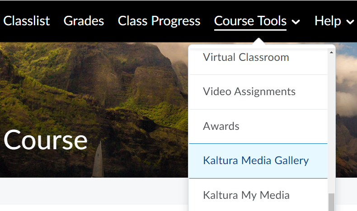The width and height of the screenshot is (357, 211).
Task: Launch Kaltura Media Gallery
Action: pos(256,161)
